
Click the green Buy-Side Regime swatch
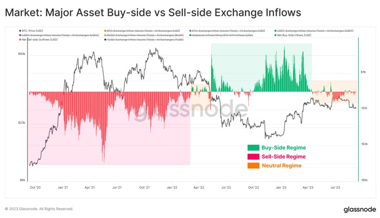coord(253,148)
